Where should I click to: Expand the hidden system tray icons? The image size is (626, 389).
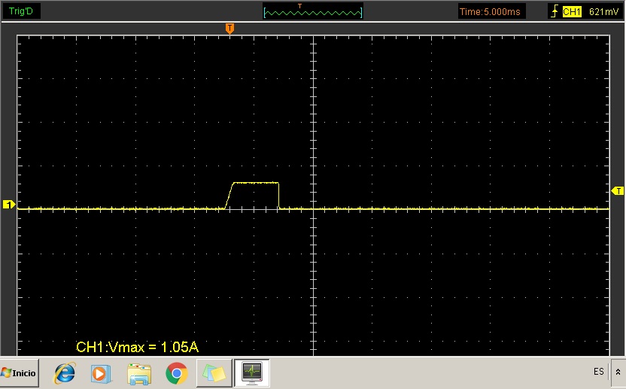click(618, 372)
